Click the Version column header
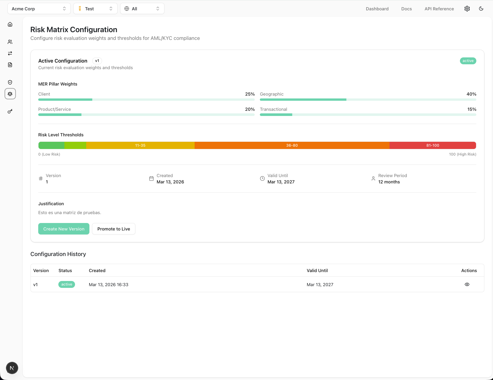 click(x=41, y=270)
